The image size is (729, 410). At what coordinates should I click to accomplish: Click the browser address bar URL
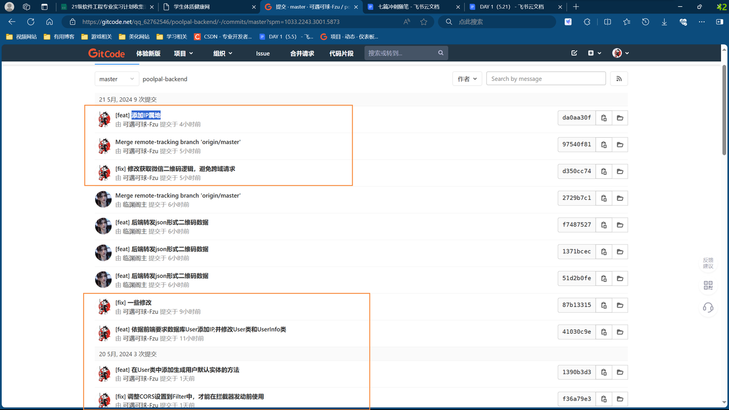(x=211, y=22)
